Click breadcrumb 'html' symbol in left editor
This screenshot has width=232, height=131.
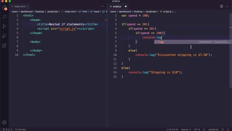click(x=84, y=11)
